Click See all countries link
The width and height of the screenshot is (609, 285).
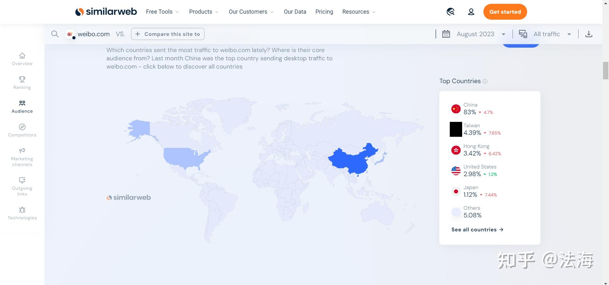(x=477, y=229)
